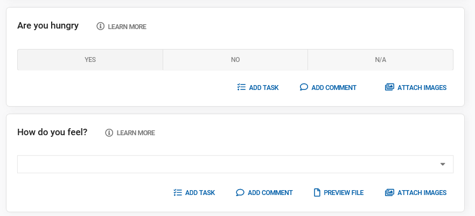Viewport: 475px width, 216px height.
Task: Click the document icon for Preview File
Action: tap(317, 192)
